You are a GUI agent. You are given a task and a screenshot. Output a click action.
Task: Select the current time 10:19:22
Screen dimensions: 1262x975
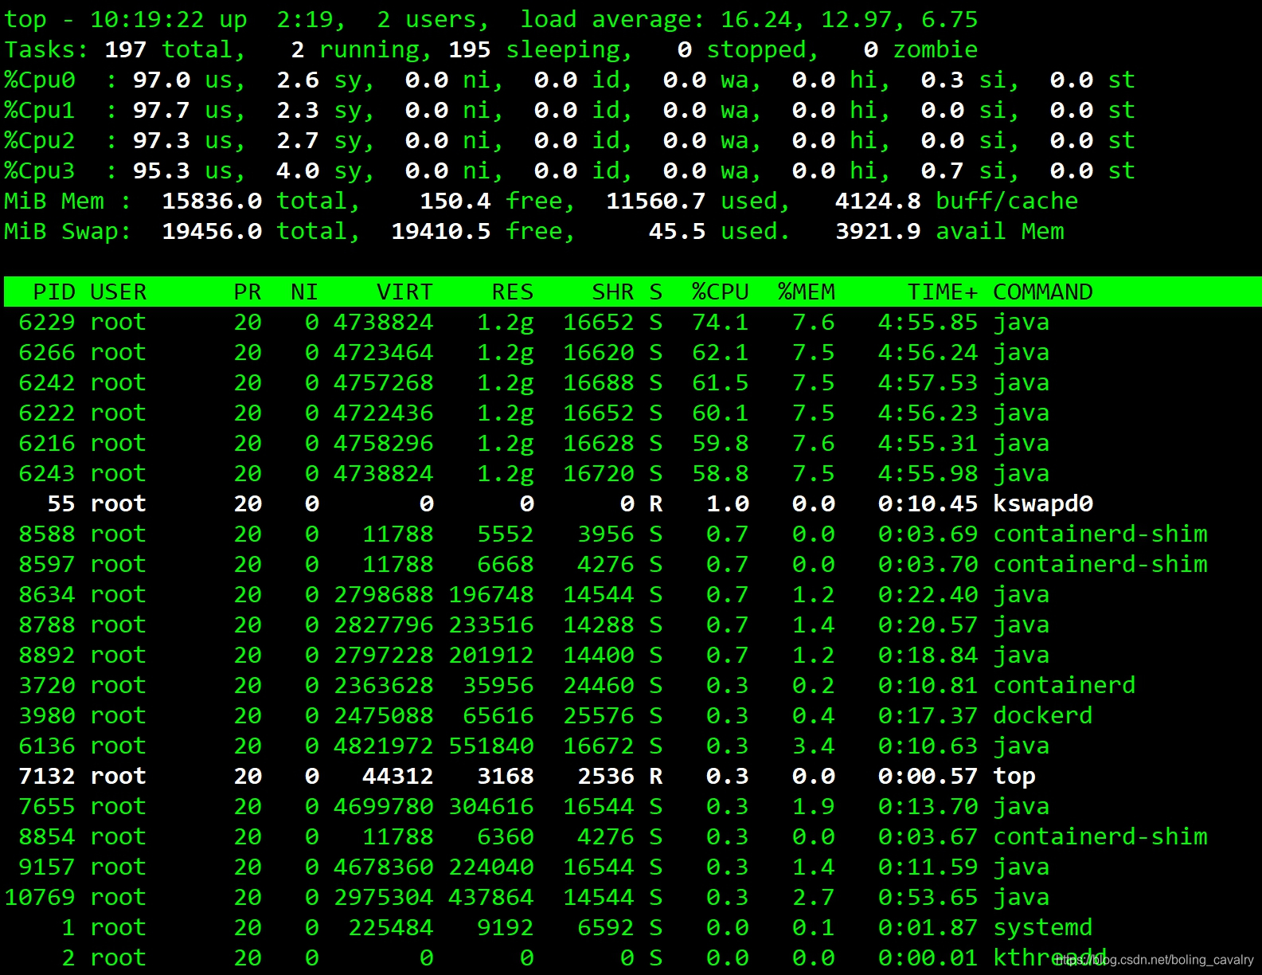[x=147, y=19]
